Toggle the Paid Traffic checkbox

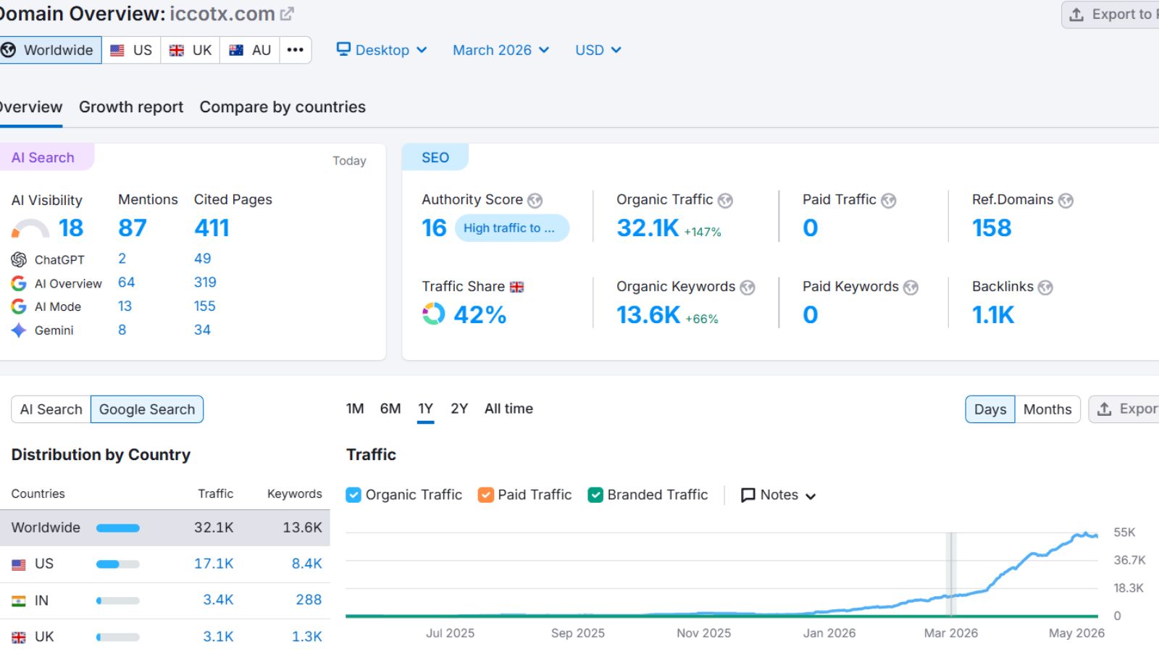coord(485,495)
